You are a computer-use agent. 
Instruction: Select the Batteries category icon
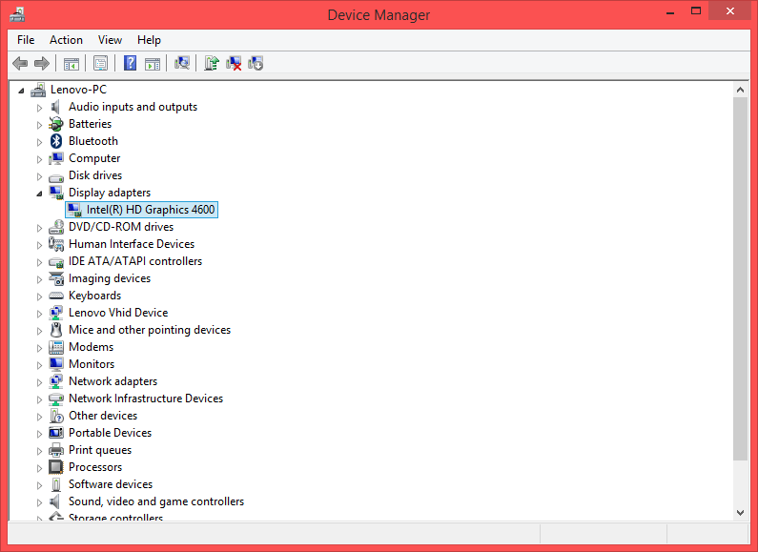[x=56, y=124]
